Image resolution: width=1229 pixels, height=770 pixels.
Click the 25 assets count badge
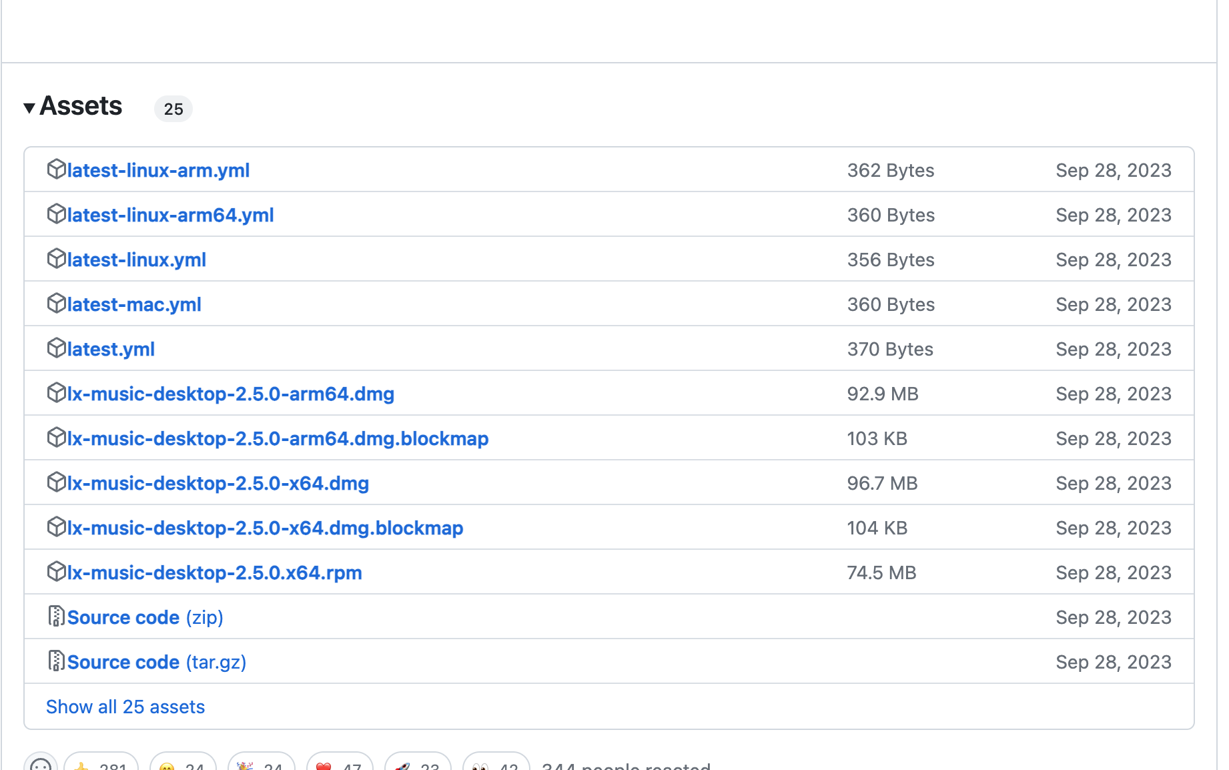[x=173, y=109]
